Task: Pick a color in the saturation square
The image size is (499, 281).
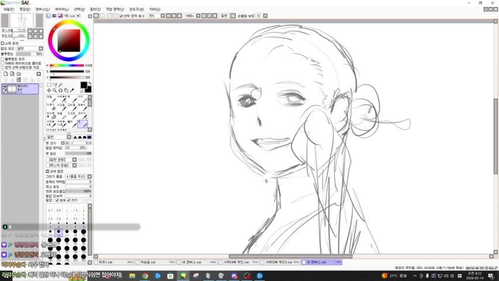Action: (x=69, y=40)
